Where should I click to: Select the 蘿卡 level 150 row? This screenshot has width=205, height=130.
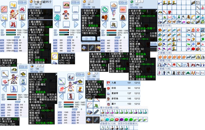tap(123, 104)
